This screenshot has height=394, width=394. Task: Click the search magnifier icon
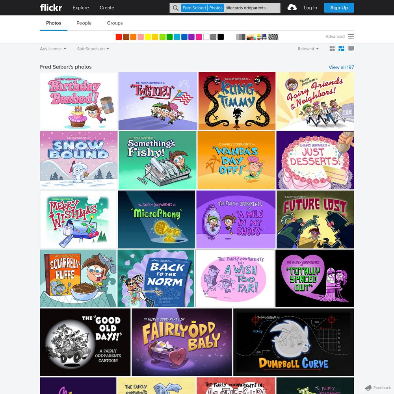pos(175,8)
